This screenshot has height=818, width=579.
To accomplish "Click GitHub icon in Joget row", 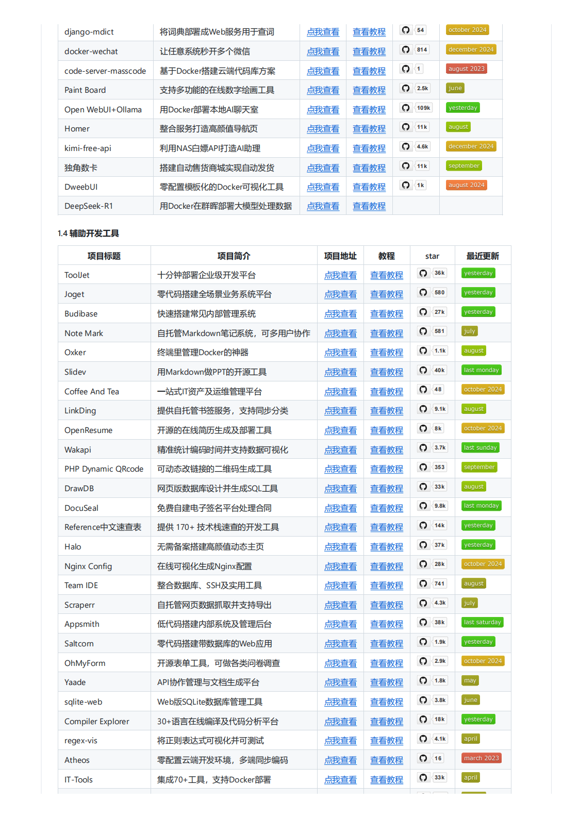I will (423, 292).
